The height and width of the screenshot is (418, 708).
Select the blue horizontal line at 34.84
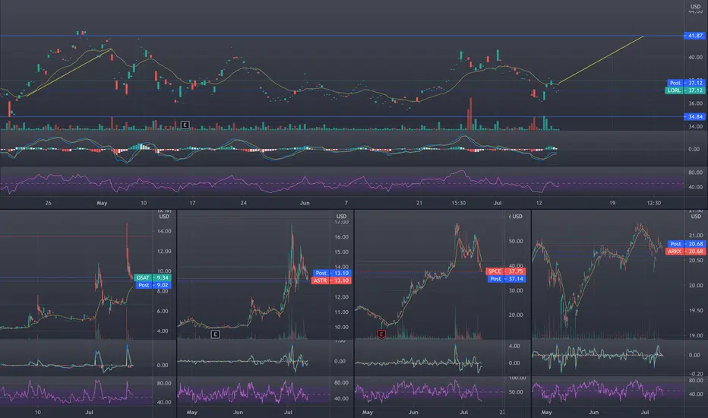click(x=342, y=116)
